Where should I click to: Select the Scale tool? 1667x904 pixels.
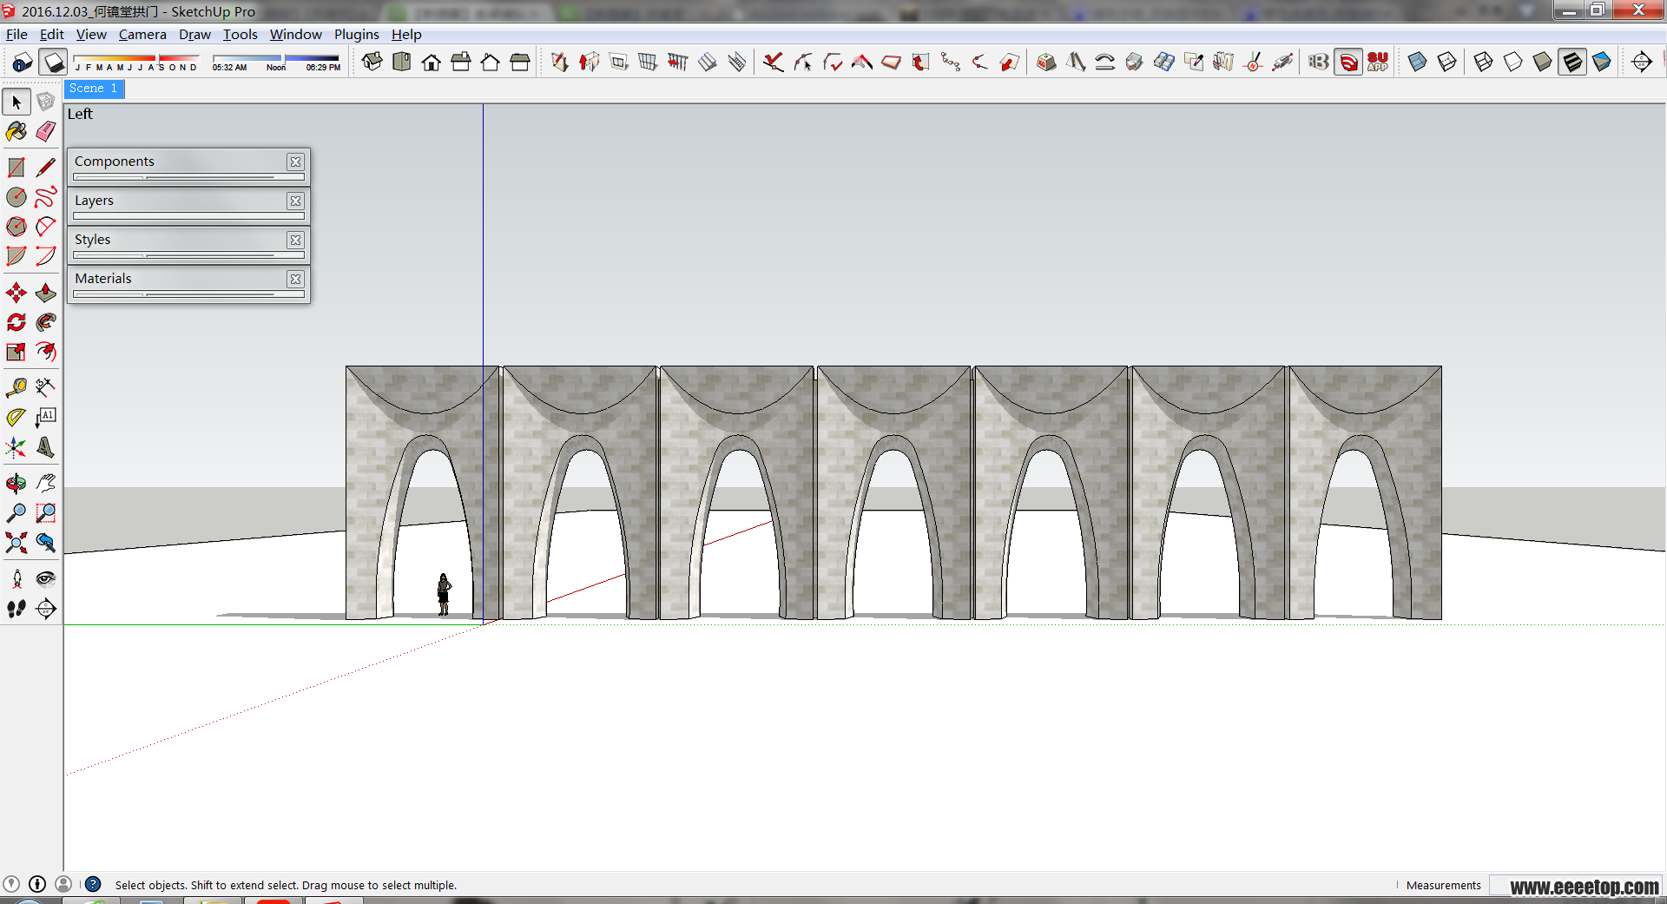click(x=16, y=352)
